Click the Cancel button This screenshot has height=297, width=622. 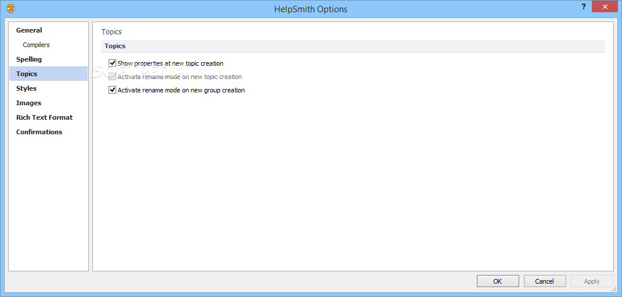[x=545, y=281]
